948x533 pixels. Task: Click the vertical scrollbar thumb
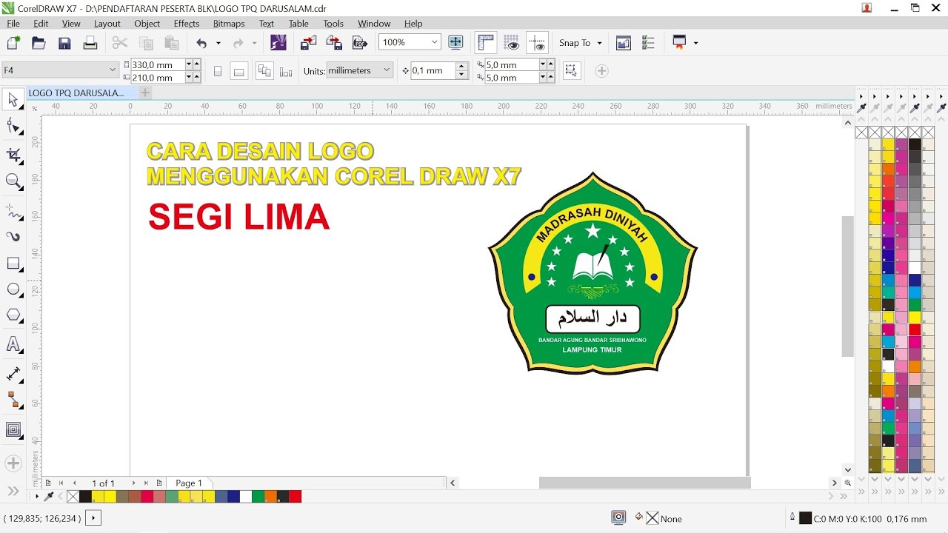847,286
